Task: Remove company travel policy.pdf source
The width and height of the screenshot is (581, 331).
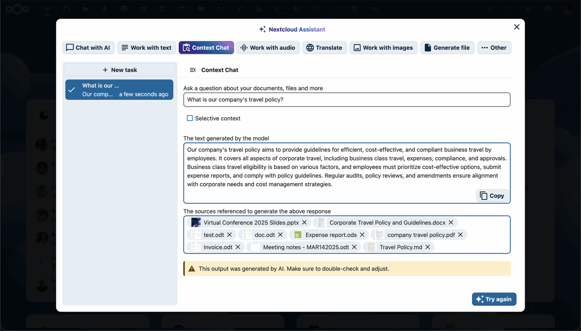Action: (x=460, y=235)
